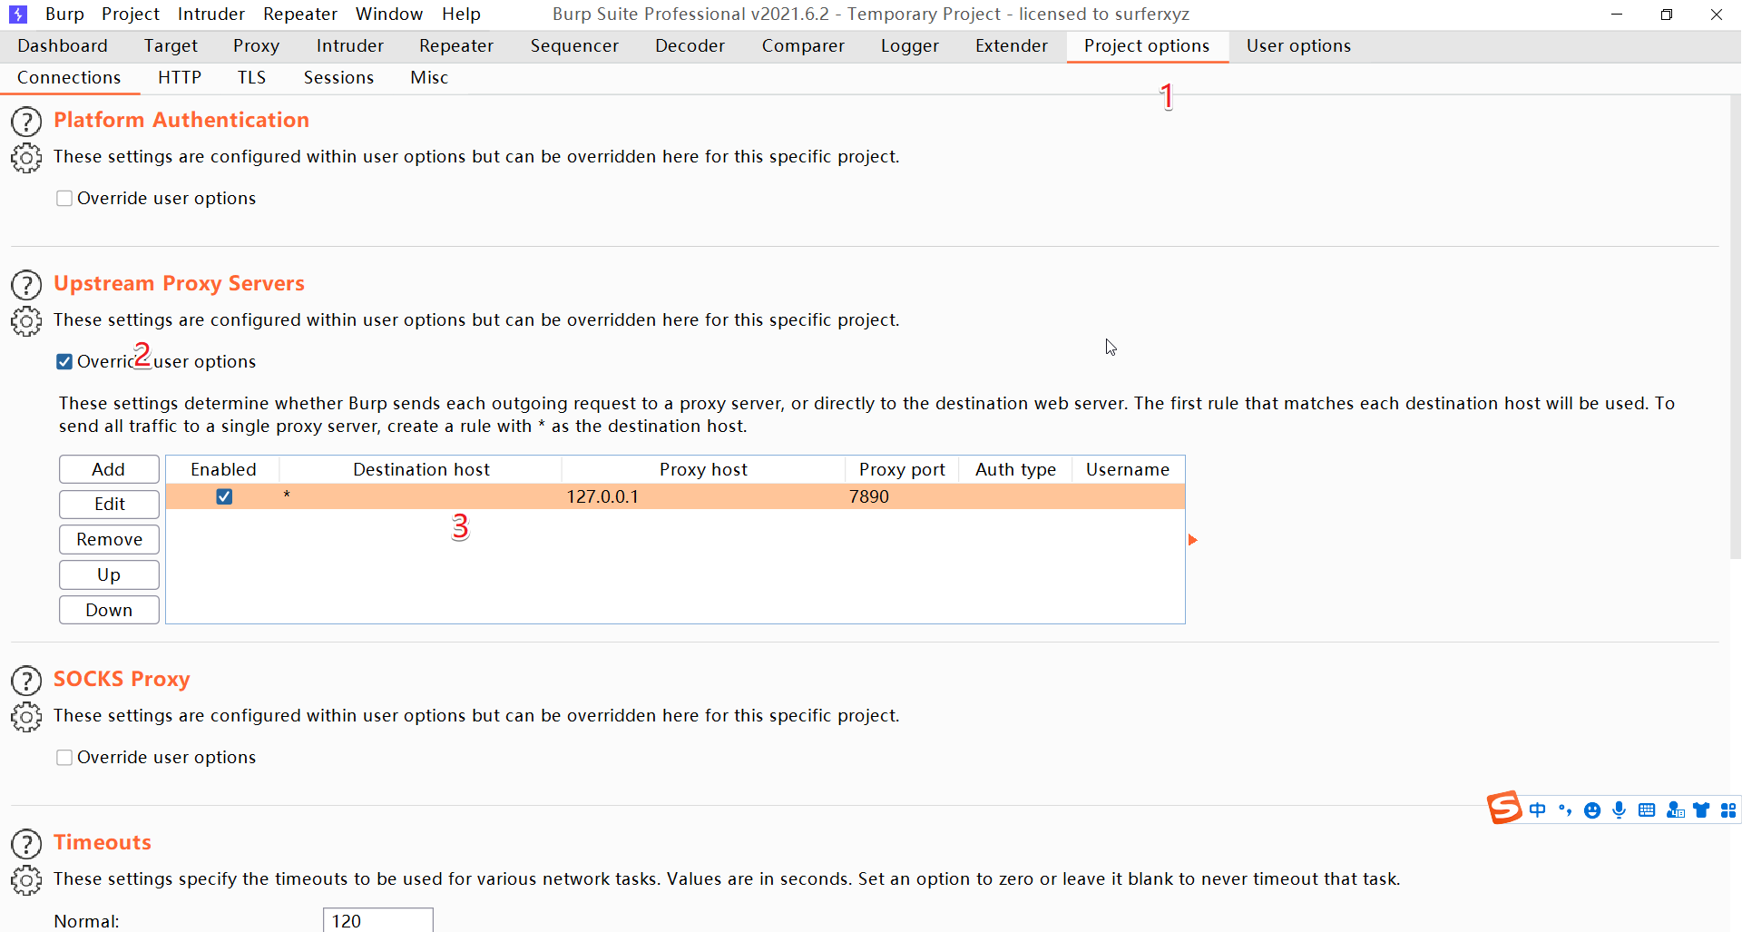1742x932 pixels.
Task: Open Platform Authentication help icon
Action: [x=26, y=122]
